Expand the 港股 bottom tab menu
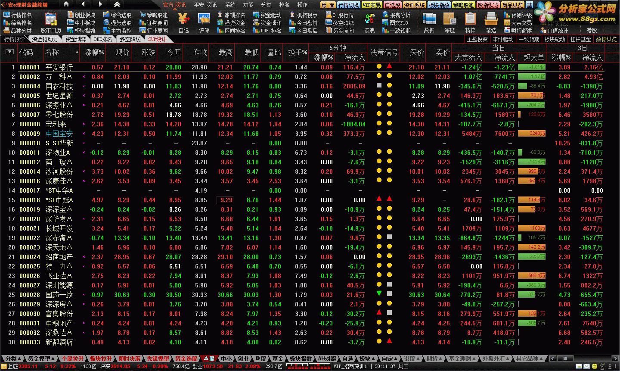Viewport: 620px width, 371px height. pos(412,359)
